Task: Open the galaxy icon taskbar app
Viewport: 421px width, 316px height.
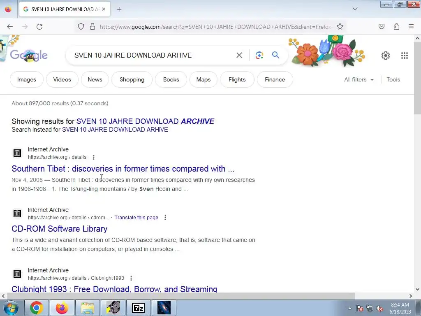Action: coord(164,308)
